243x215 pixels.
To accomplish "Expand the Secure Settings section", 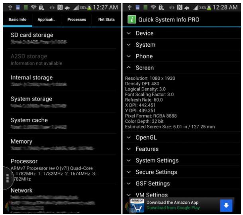I will [x=156, y=172].
